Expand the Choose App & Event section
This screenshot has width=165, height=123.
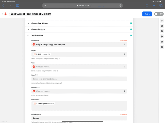pyautogui.click(x=79, y=23)
